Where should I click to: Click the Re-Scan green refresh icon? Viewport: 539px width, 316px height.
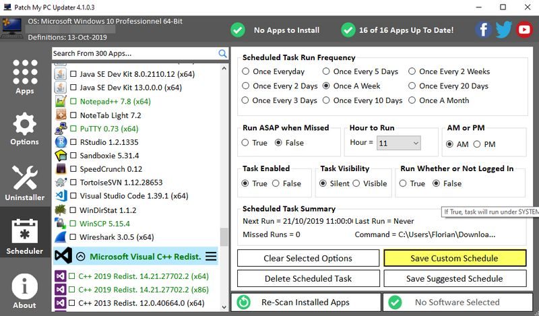[244, 303]
